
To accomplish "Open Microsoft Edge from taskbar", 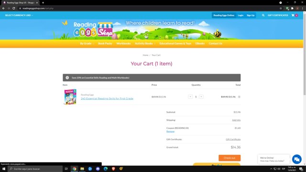I will pyautogui.click(x=106, y=169).
